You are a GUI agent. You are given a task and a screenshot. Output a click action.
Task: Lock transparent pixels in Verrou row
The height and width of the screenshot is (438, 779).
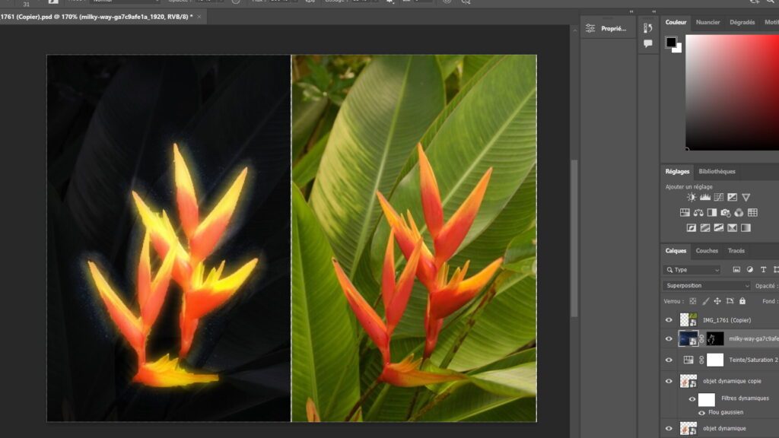pyautogui.click(x=692, y=301)
